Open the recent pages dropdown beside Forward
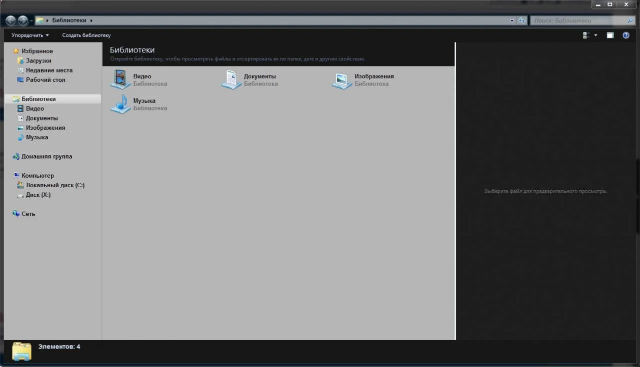This screenshot has height=367, width=640. point(31,21)
